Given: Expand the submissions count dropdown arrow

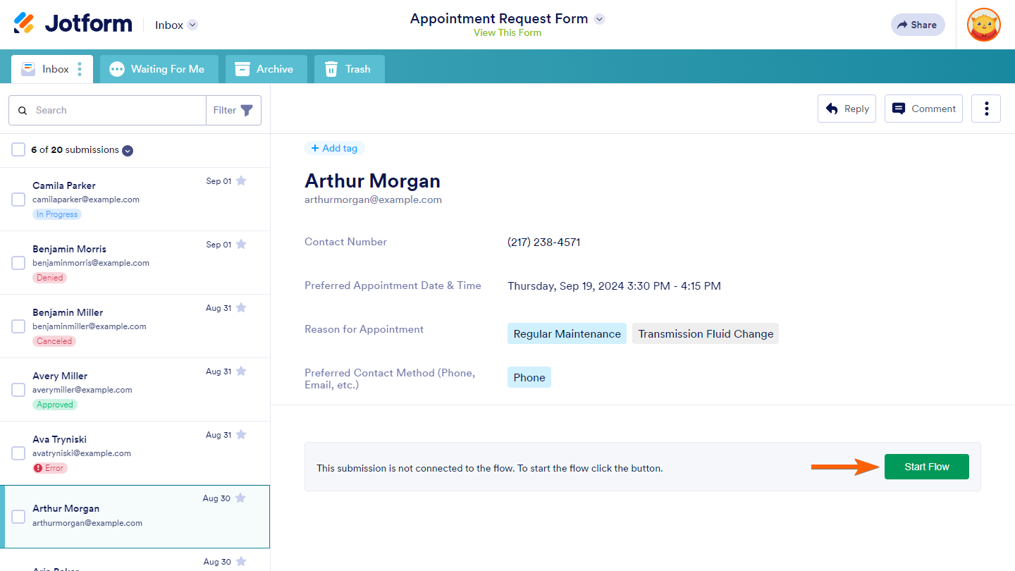Looking at the screenshot, I should [128, 150].
